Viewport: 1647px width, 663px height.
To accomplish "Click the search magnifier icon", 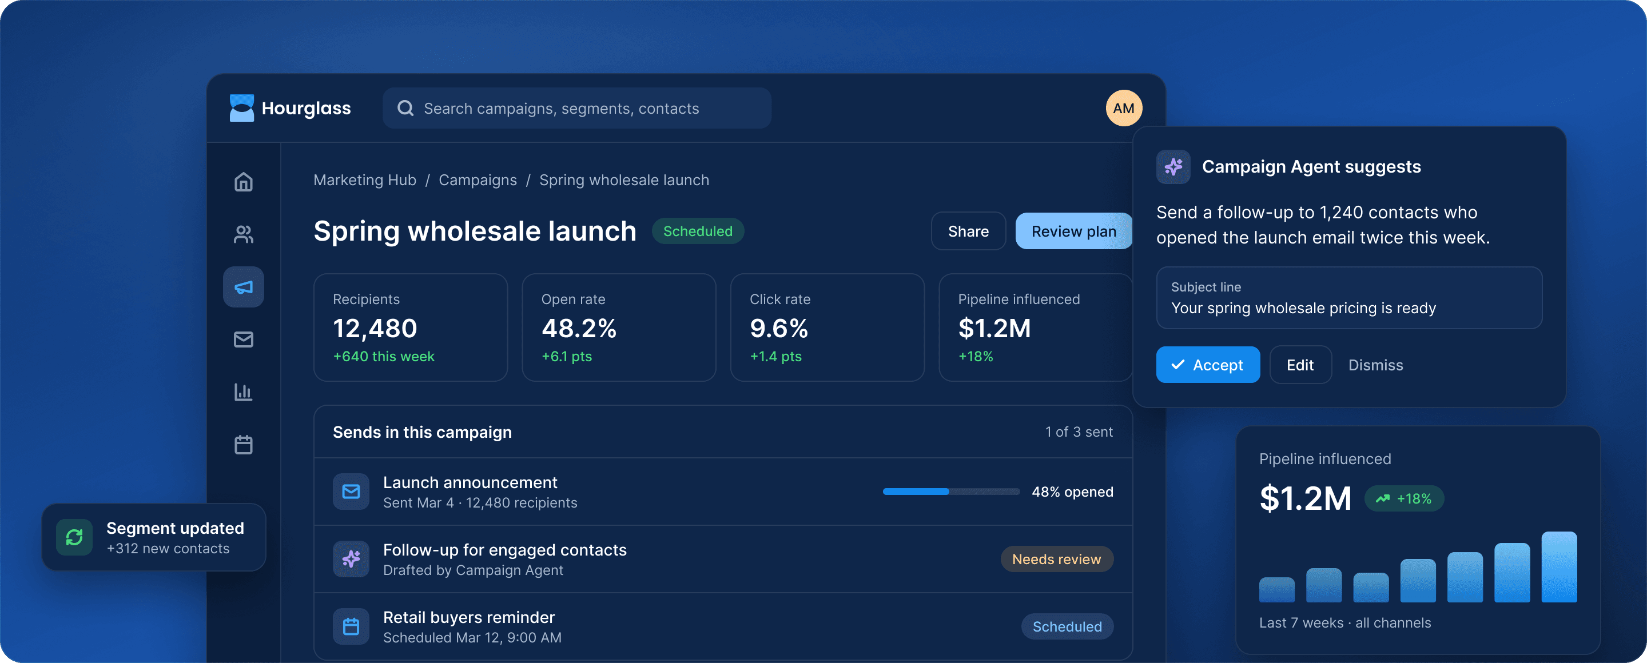I will 405,108.
